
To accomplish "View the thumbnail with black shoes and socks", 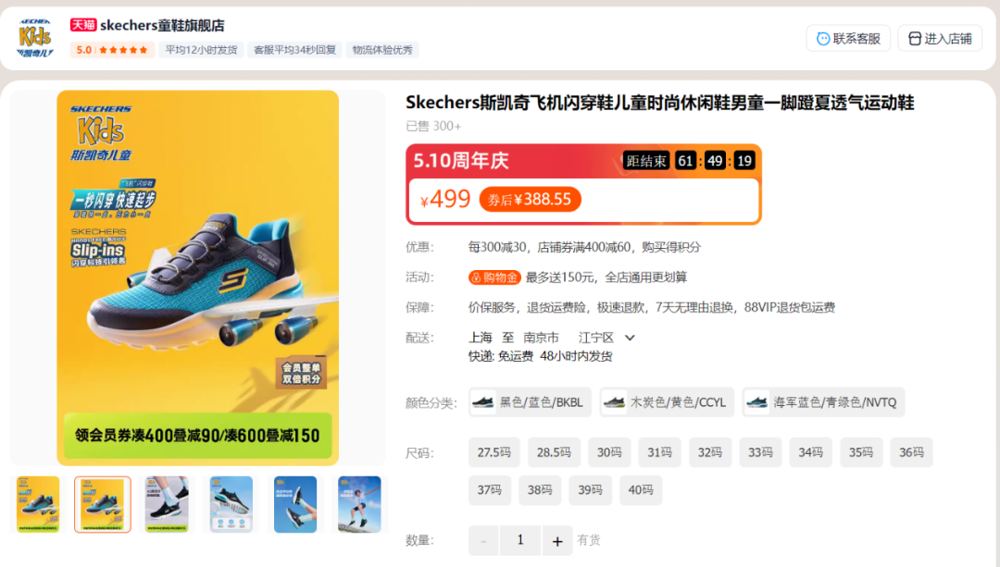I will pyautogui.click(x=167, y=504).
